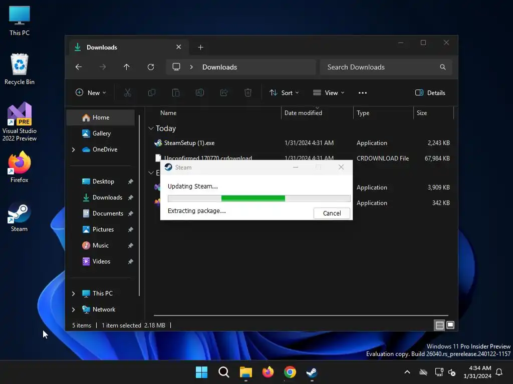513x384 pixels.
Task: Click the Steam update progress bar
Action: pos(259,198)
